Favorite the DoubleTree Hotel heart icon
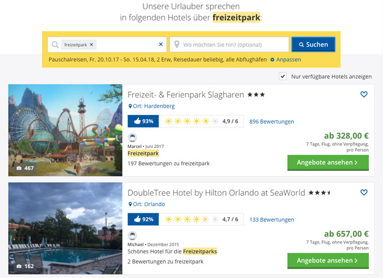Viewport: 383px width, 278px height. [x=364, y=193]
